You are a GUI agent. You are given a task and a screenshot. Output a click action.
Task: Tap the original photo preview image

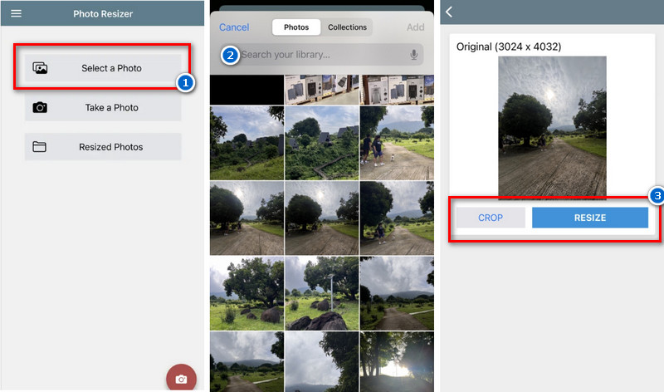tap(552, 127)
